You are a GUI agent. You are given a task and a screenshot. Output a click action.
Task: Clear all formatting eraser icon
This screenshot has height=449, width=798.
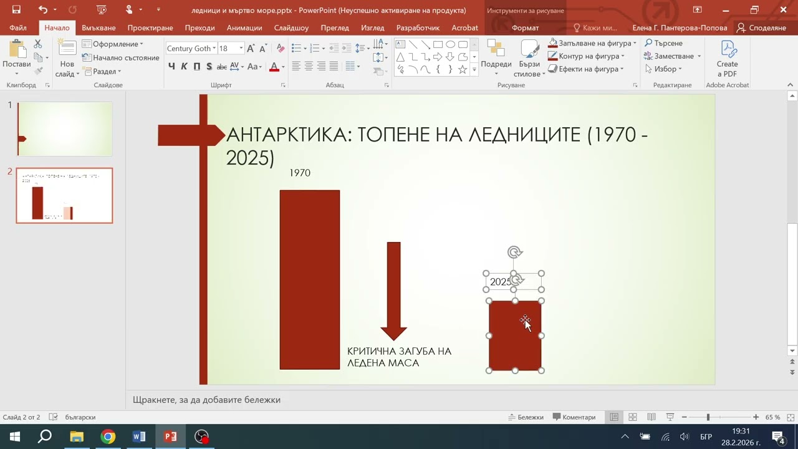click(x=280, y=49)
